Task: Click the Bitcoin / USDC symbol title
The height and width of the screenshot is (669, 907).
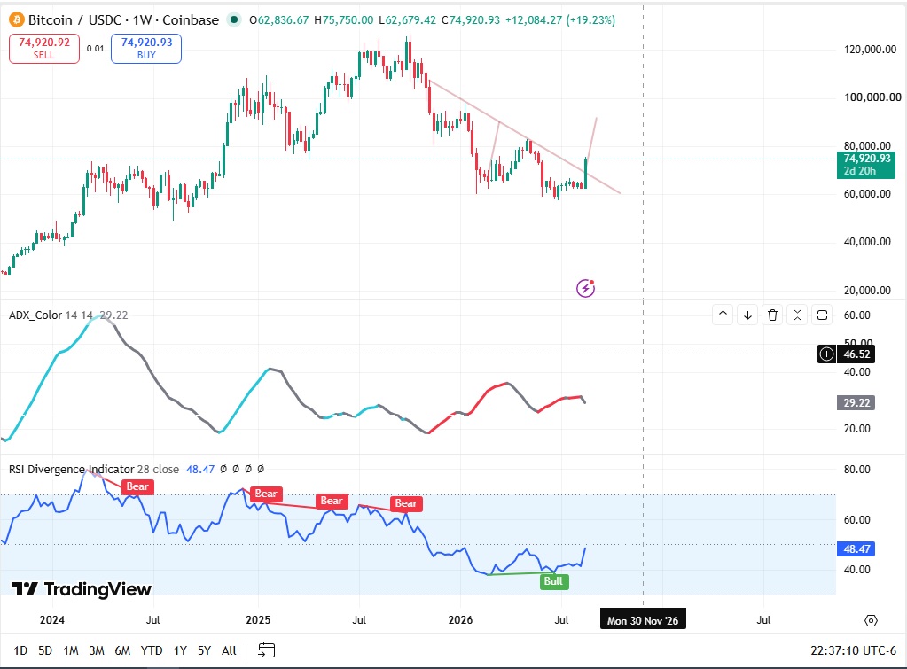Action: [123, 19]
